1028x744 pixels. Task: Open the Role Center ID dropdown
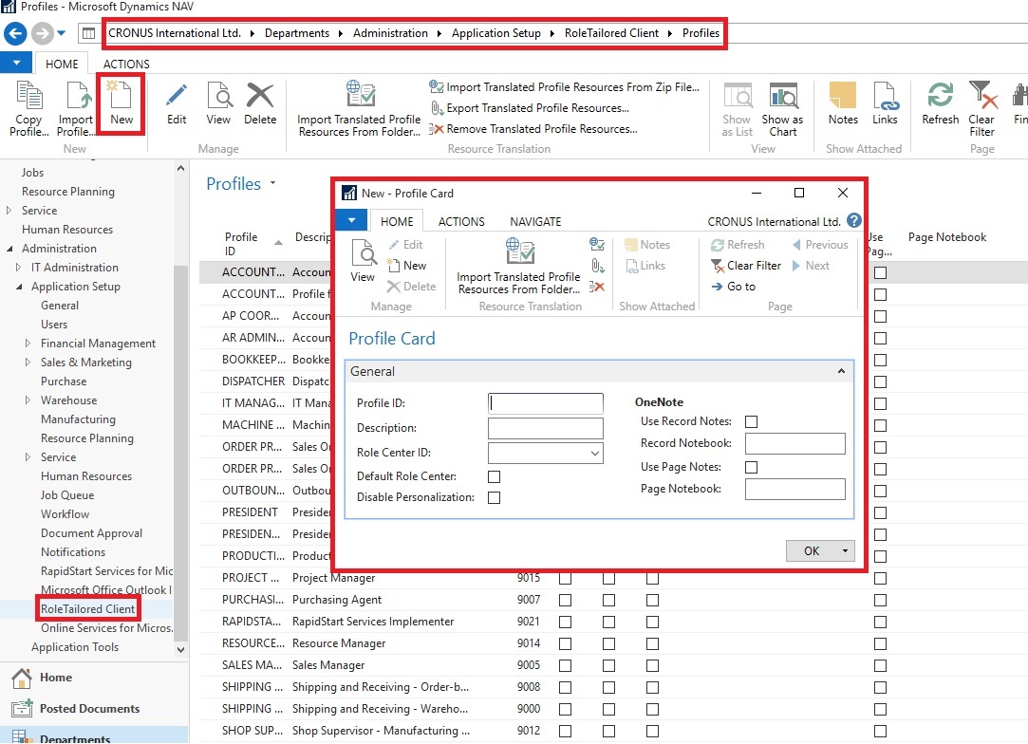(x=594, y=454)
